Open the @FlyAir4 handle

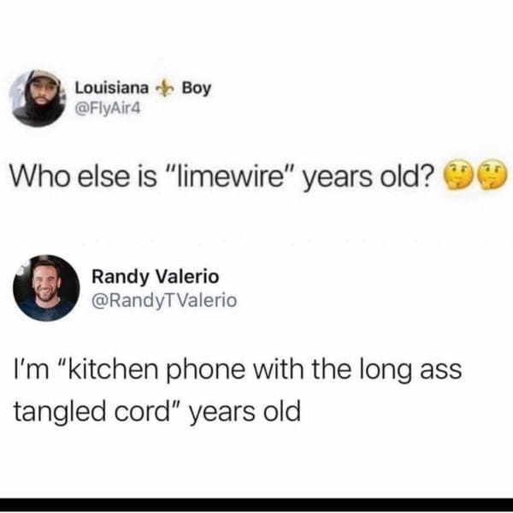(x=108, y=109)
